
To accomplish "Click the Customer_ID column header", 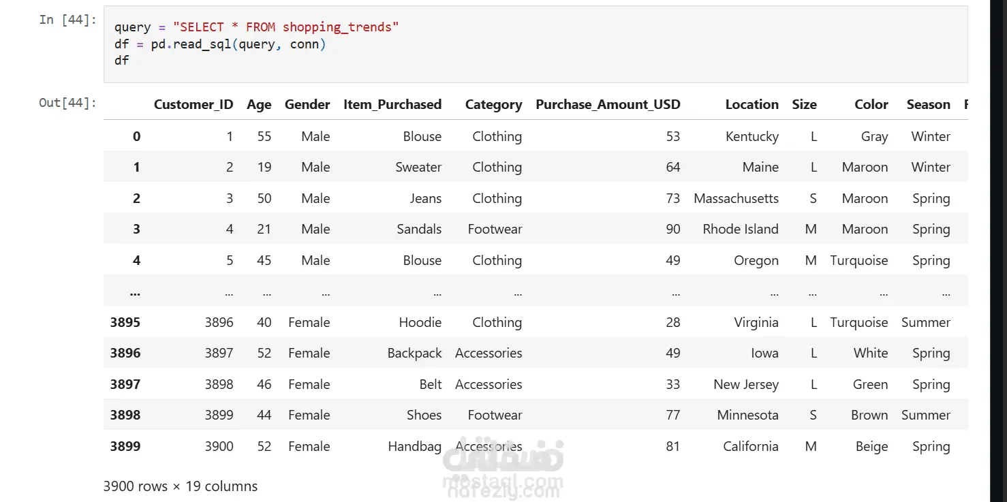I will pyautogui.click(x=193, y=104).
